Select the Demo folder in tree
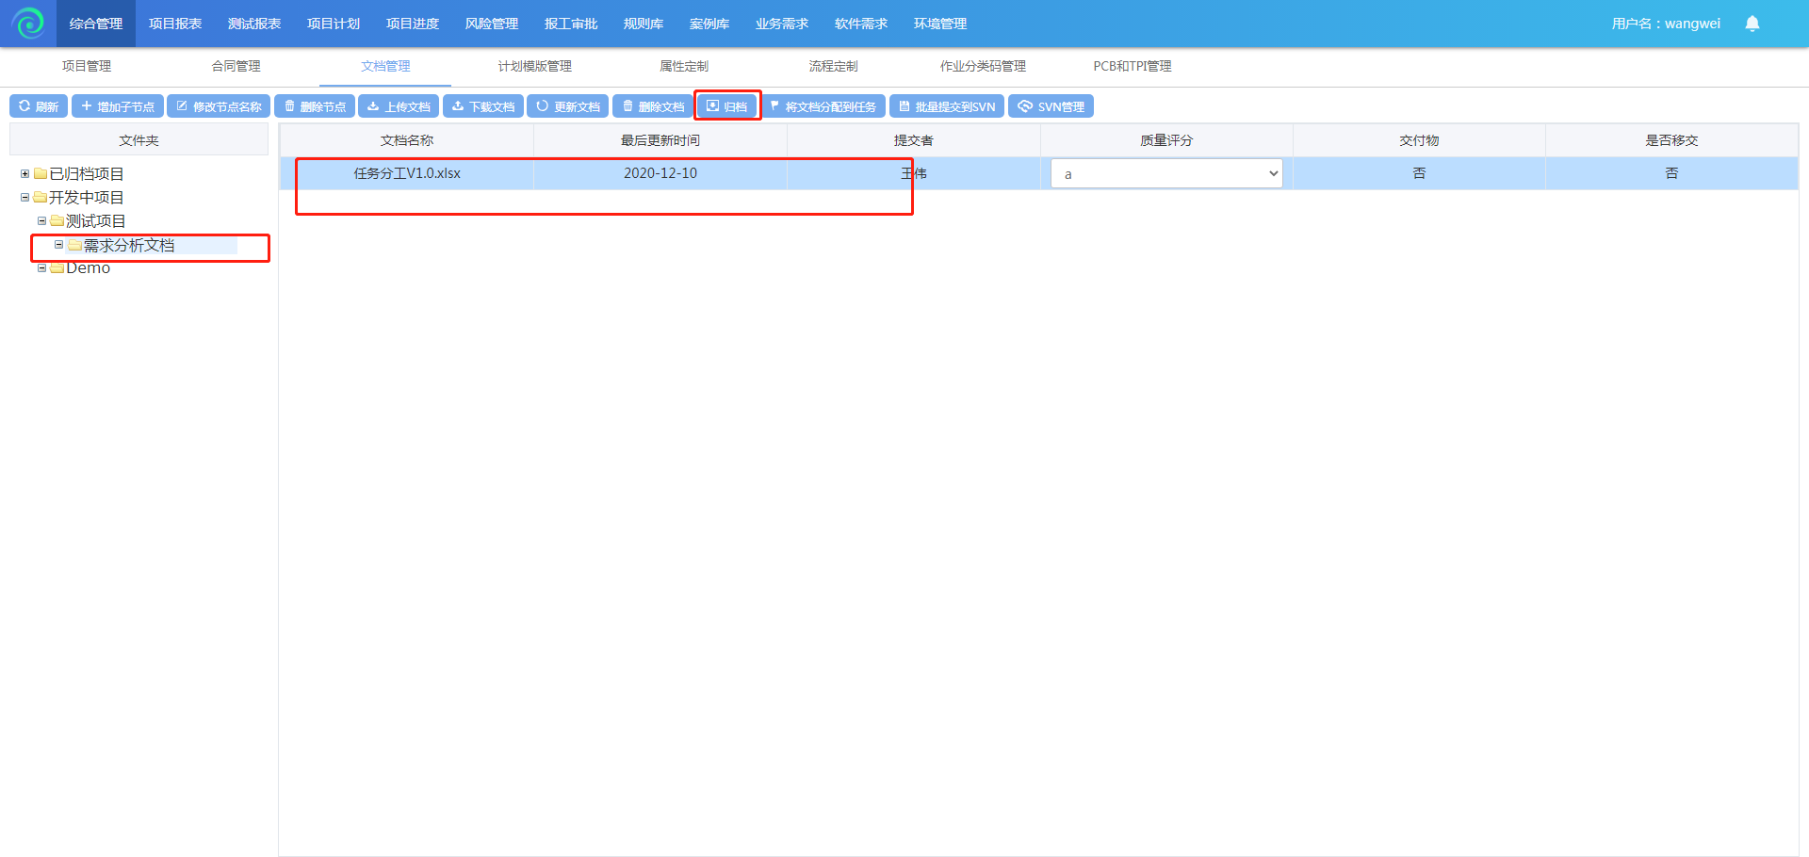Viewport: 1809px width, 857px height. [88, 268]
